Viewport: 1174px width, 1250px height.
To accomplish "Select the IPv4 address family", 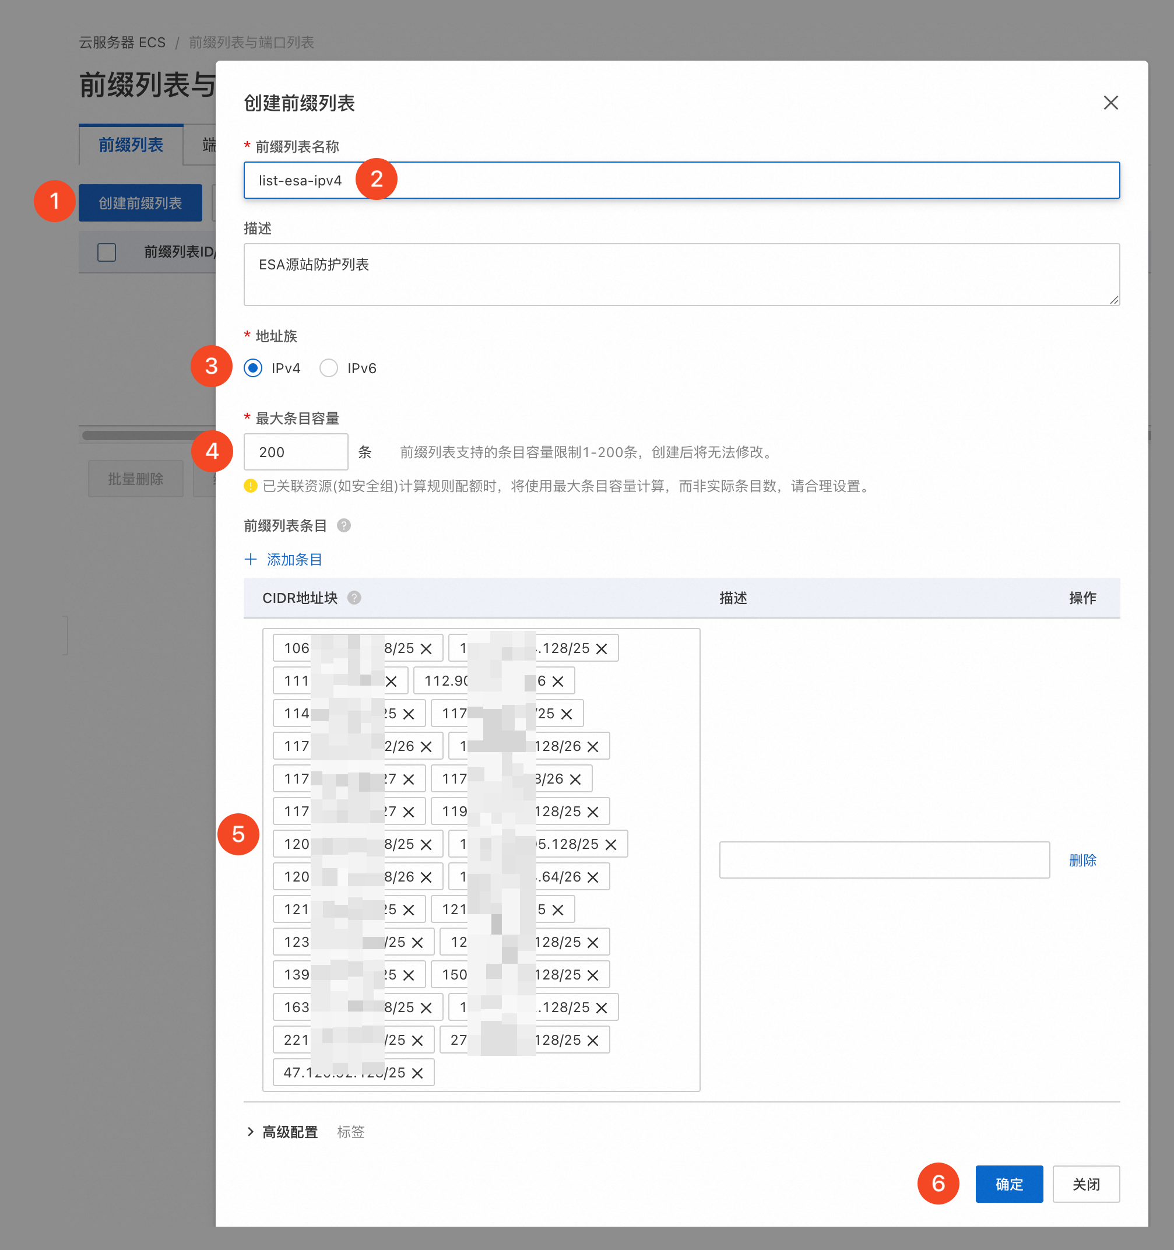I will pyautogui.click(x=253, y=368).
